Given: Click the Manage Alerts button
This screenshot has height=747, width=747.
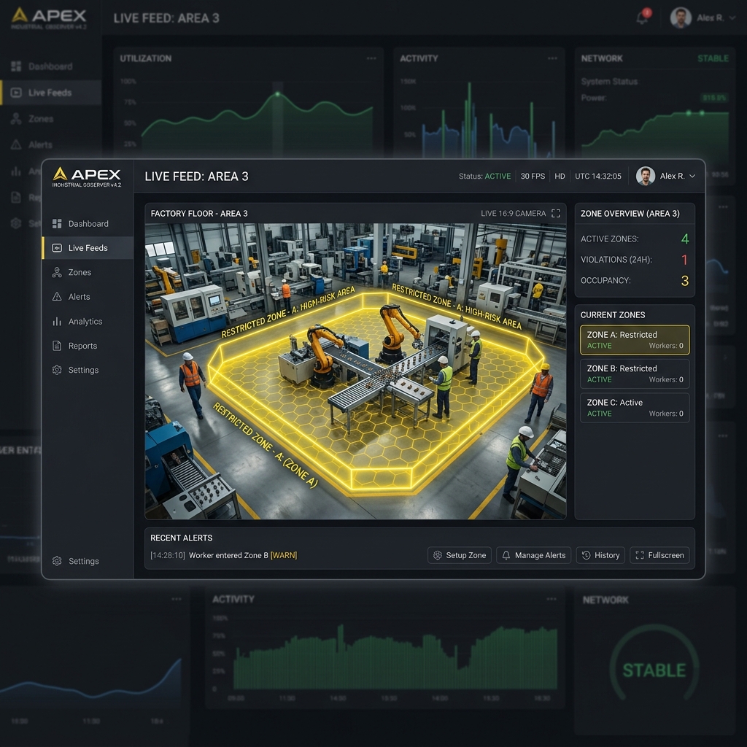Looking at the screenshot, I should click(x=533, y=555).
